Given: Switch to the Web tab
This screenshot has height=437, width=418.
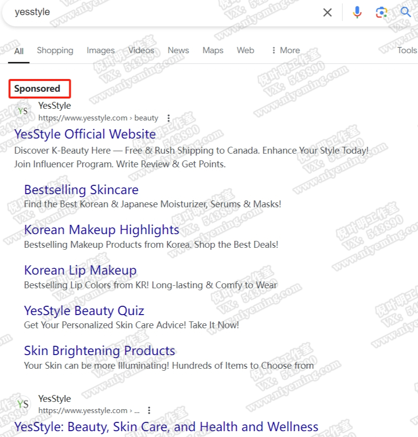Looking at the screenshot, I should [245, 50].
